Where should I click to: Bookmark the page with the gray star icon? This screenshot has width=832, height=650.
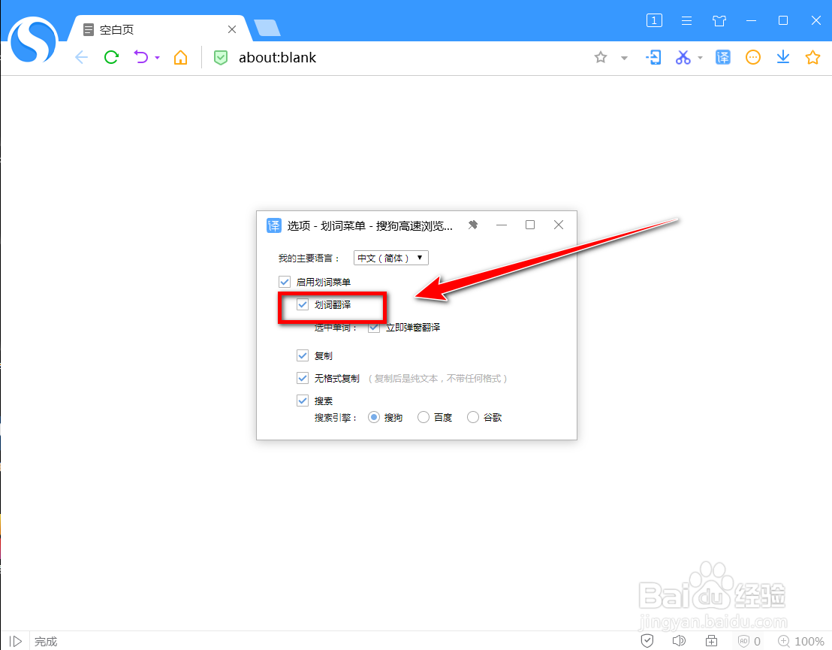[x=600, y=57]
